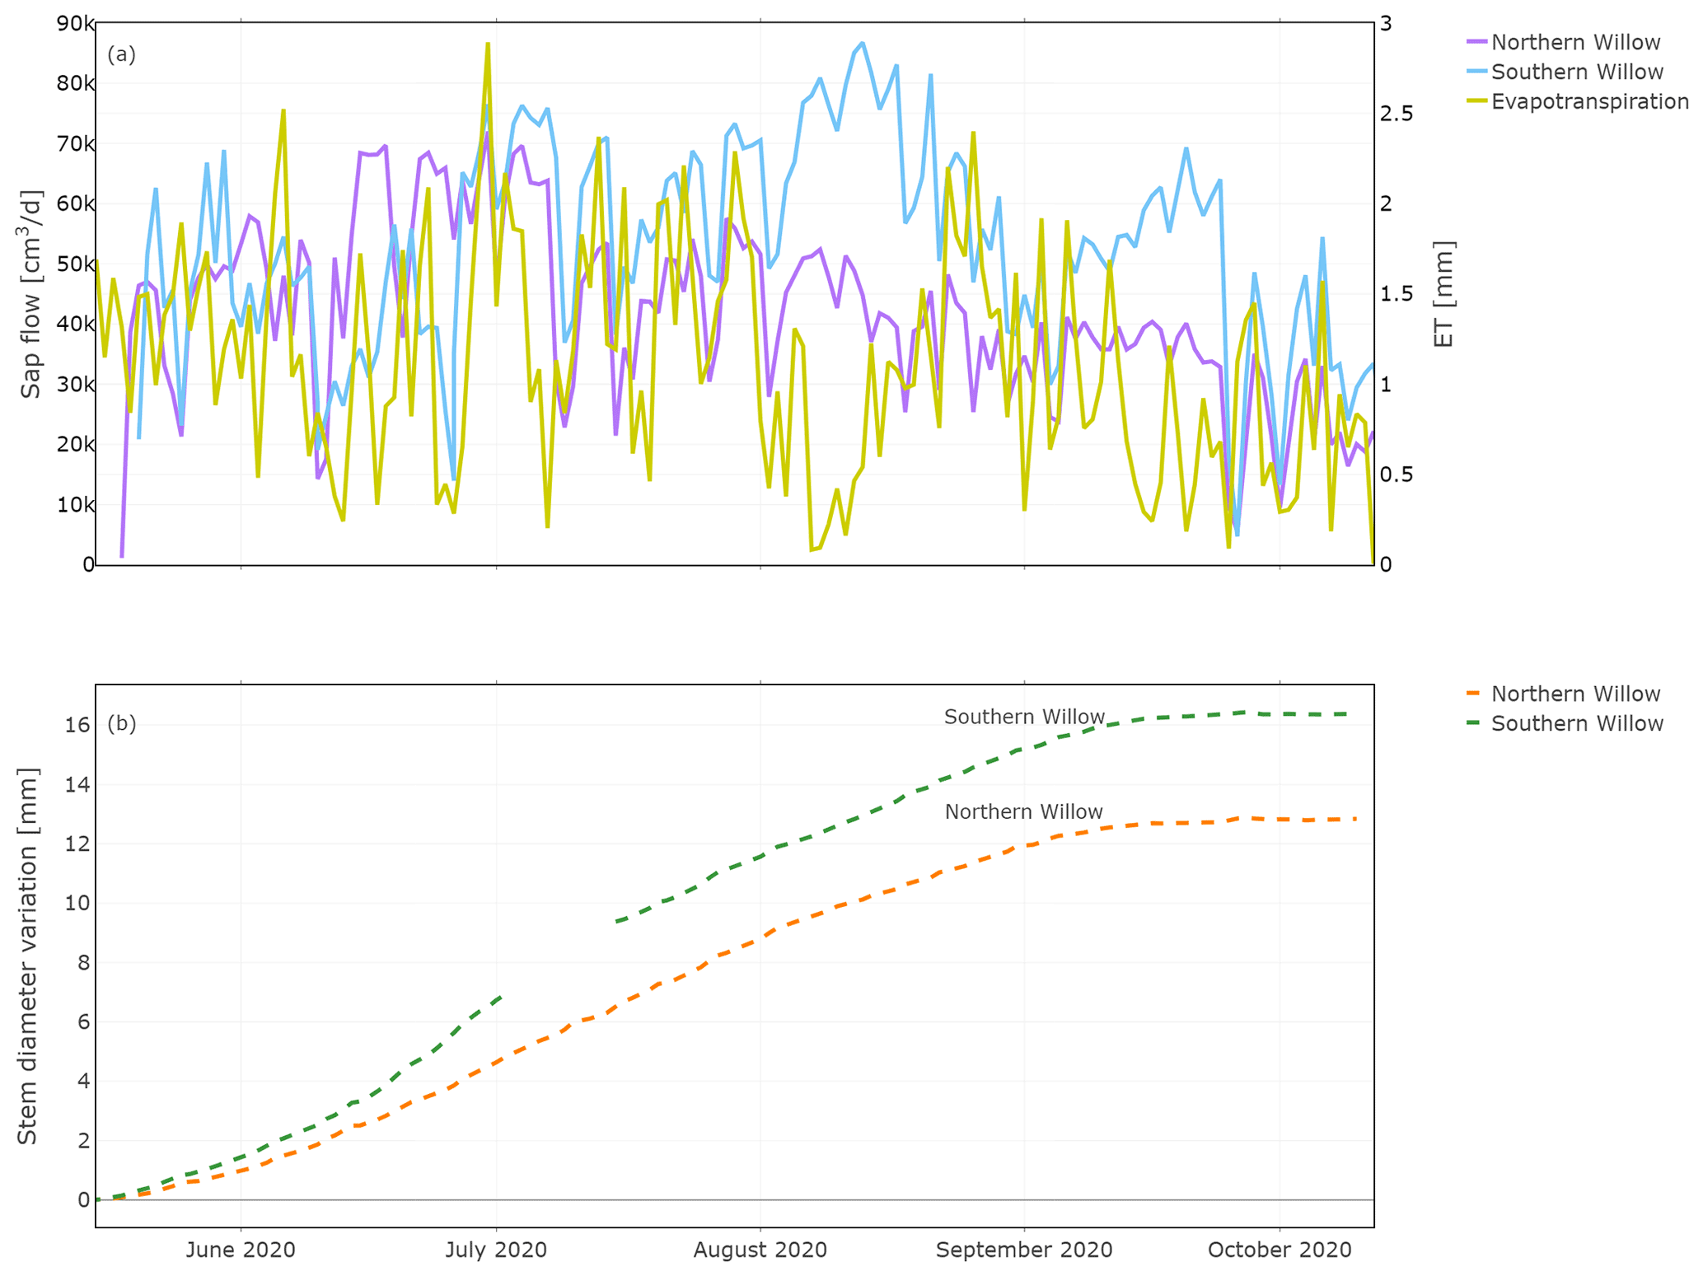Hide the Evapotranspiration trace in legend

[1589, 102]
